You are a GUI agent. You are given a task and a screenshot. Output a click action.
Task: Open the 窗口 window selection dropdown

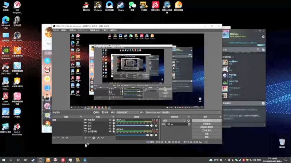click(183, 112)
